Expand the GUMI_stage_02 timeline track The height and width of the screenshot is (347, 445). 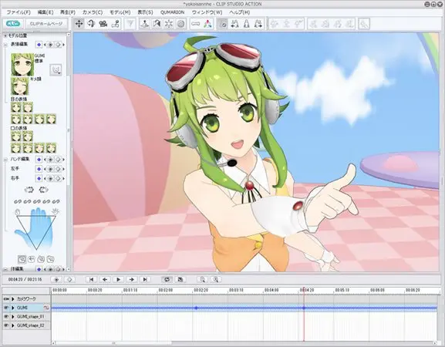[x=13, y=325]
